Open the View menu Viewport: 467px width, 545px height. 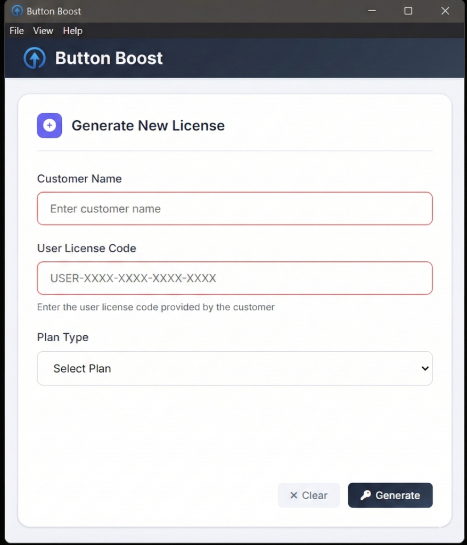(x=43, y=30)
